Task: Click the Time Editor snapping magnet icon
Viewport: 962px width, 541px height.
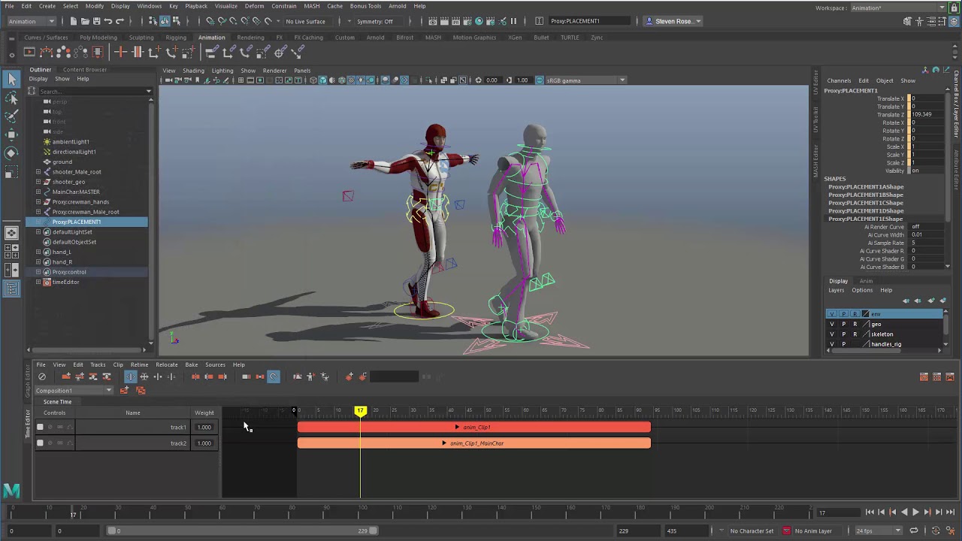Action: (274, 376)
